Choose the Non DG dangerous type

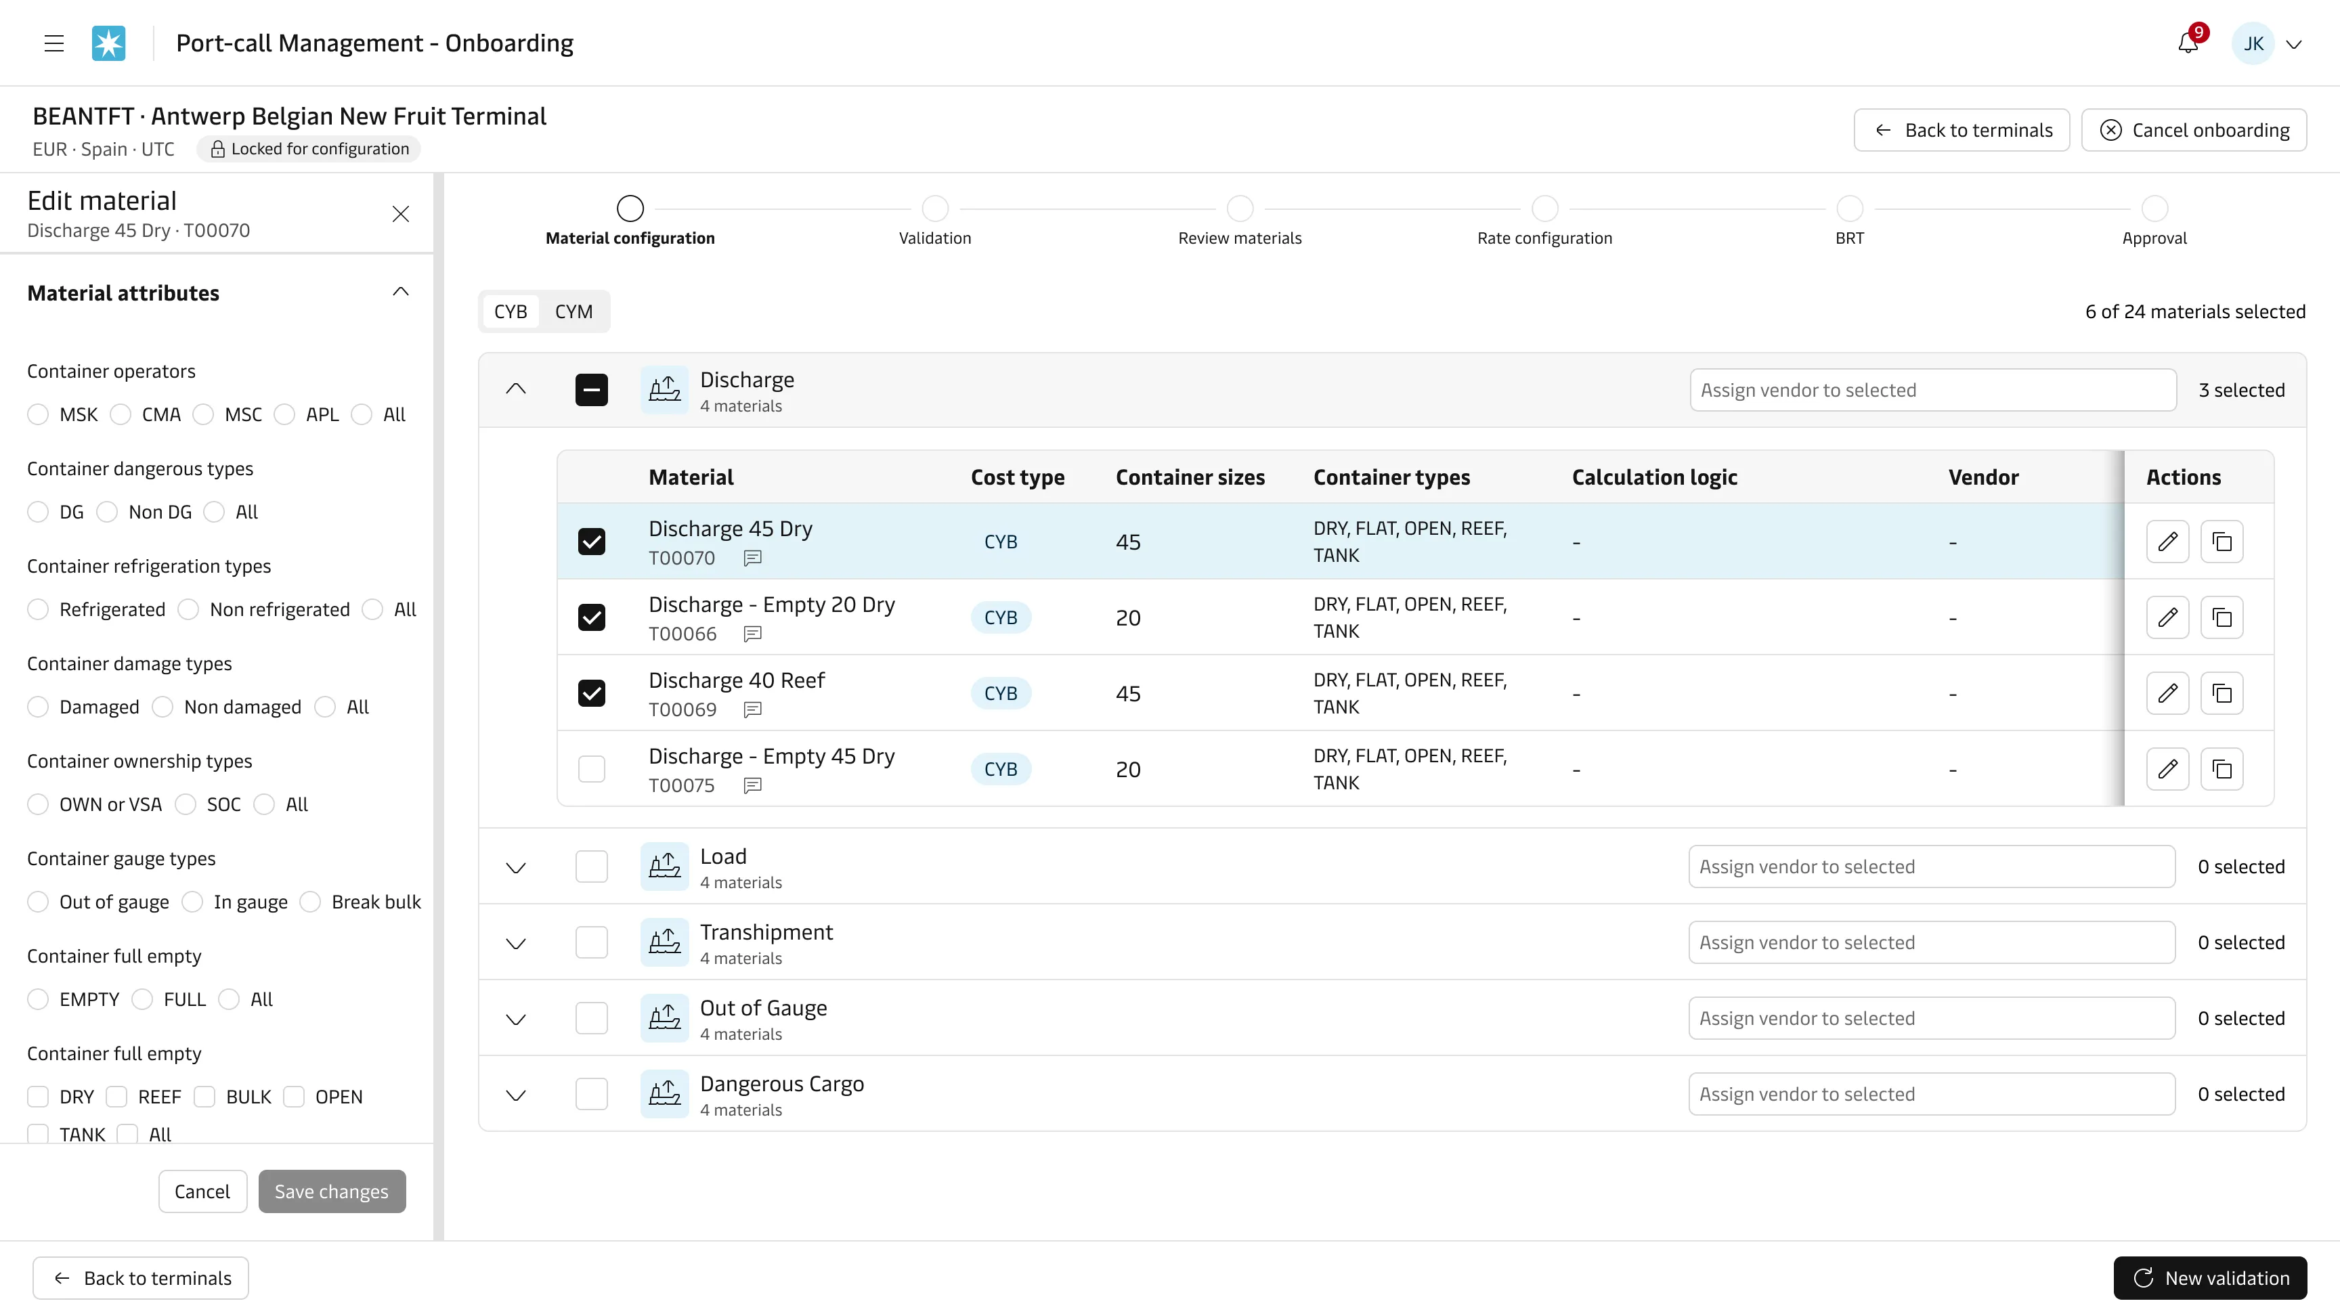click(x=107, y=512)
